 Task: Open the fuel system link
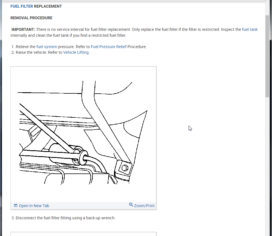click(47, 47)
